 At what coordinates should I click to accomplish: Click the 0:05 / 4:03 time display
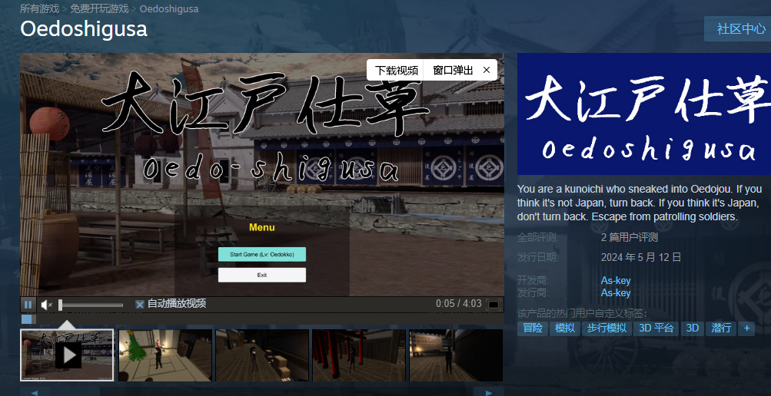pyautogui.click(x=458, y=304)
